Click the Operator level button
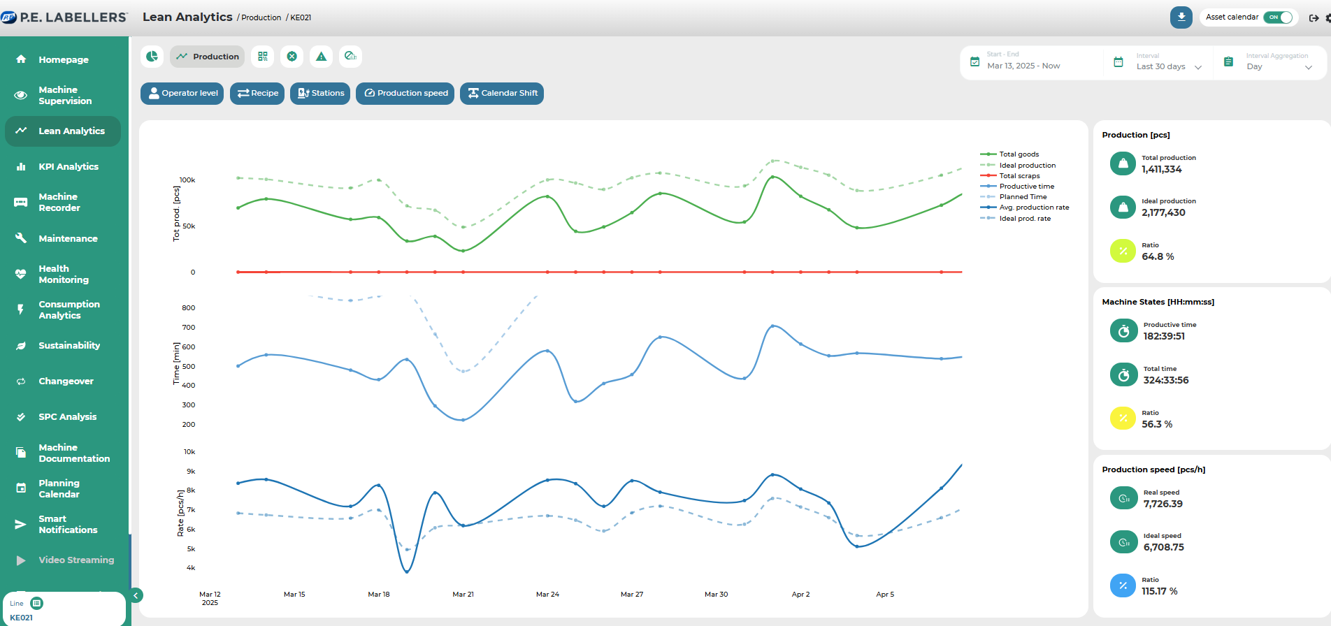Screen dimensions: 1331x626 (182, 94)
